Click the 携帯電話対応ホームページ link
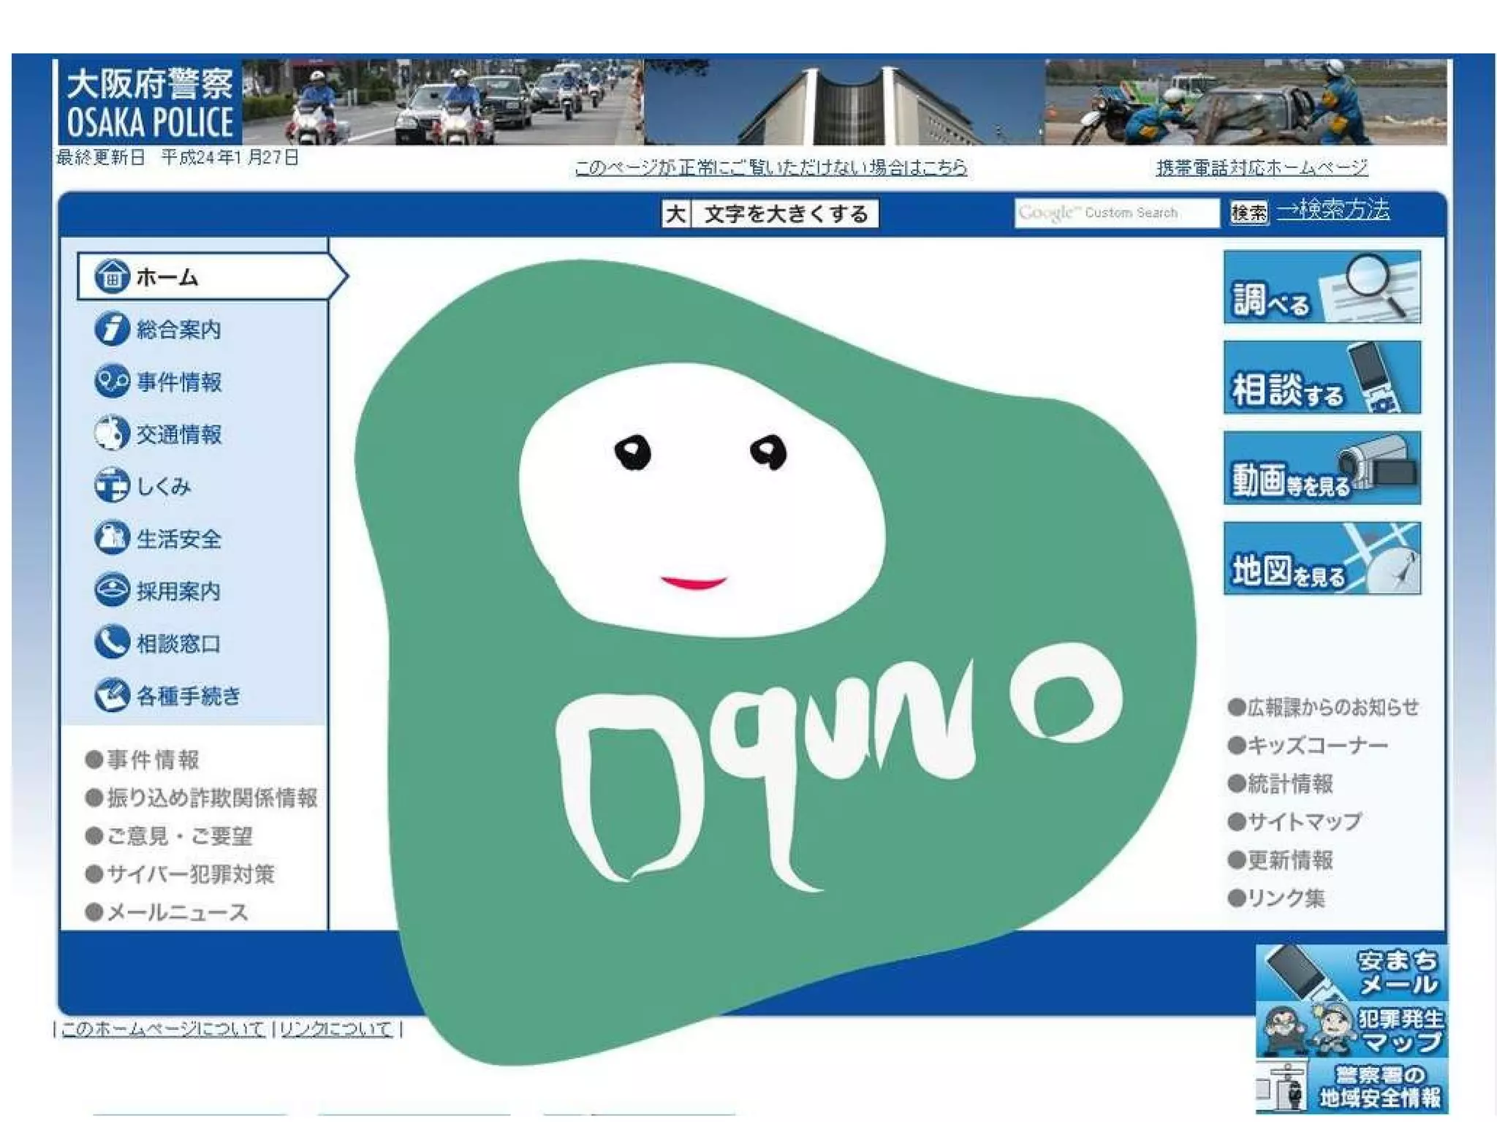1497x1122 pixels. pyautogui.click(x=1262, y=168)
